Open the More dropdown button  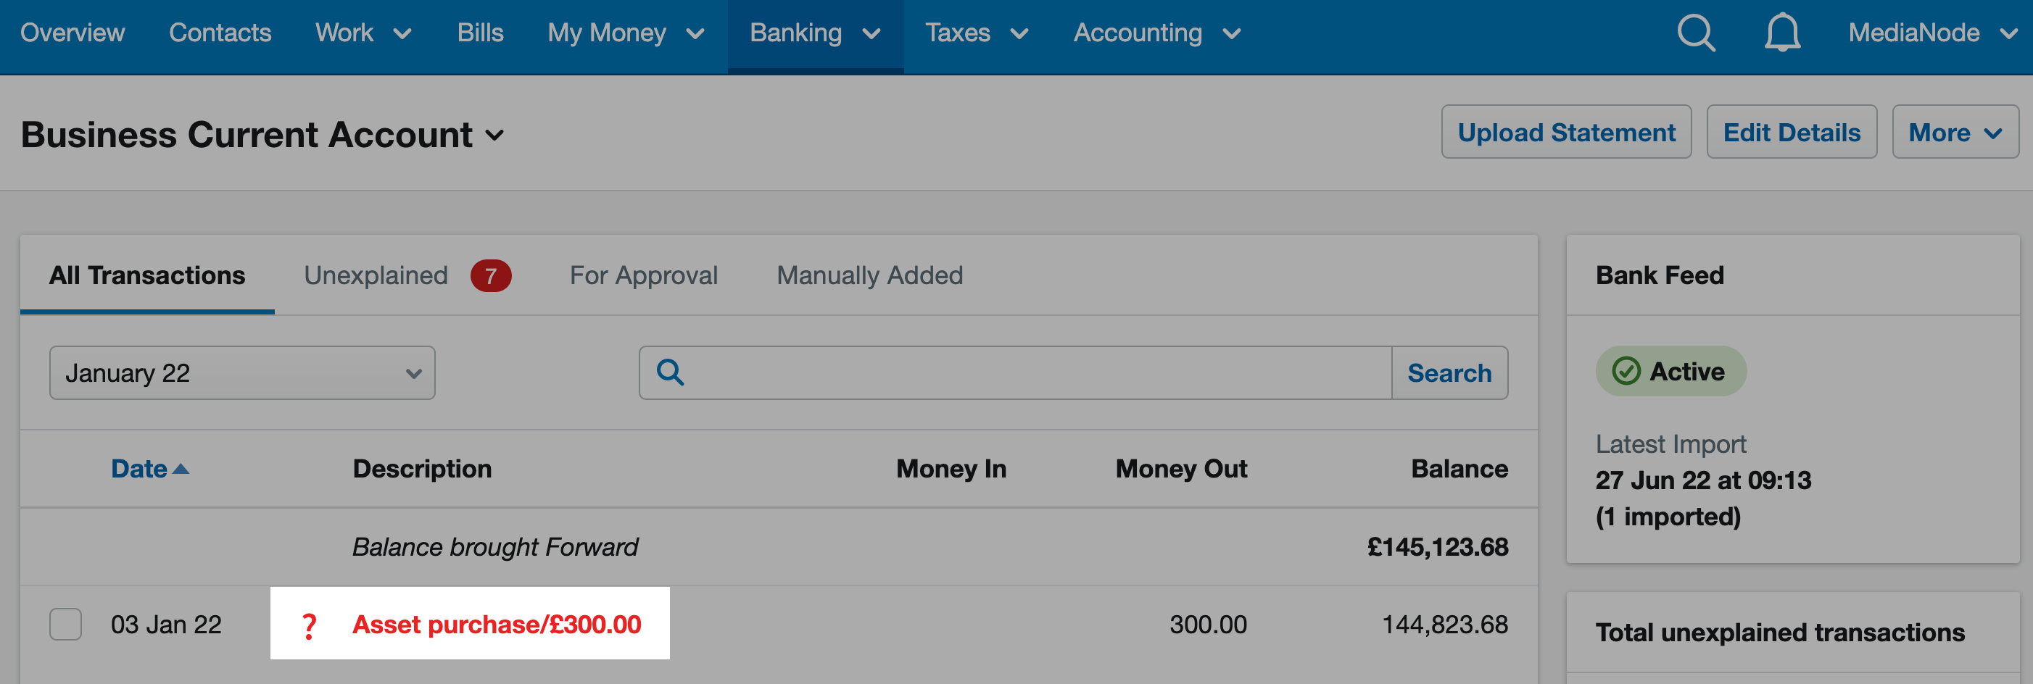(1955, 133)
